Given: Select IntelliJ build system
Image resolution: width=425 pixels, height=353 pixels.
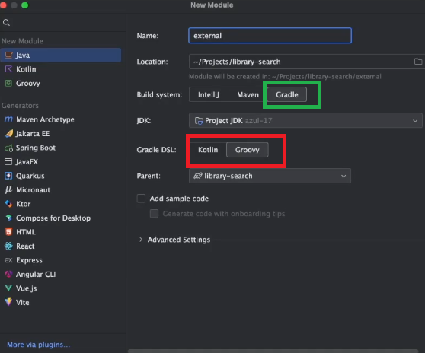Looking at the screenshot, I should 209,94.
